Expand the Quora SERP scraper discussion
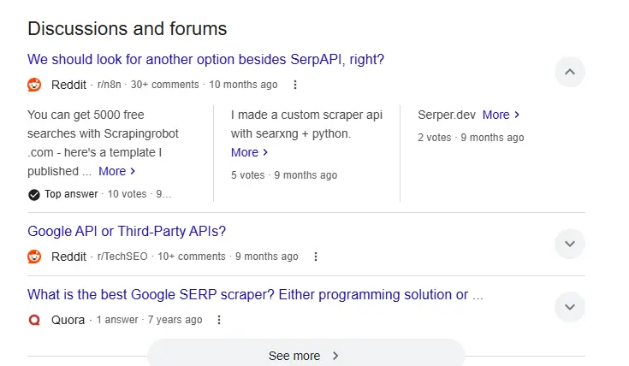The image size is (629, 366). [x=570, y=307]
